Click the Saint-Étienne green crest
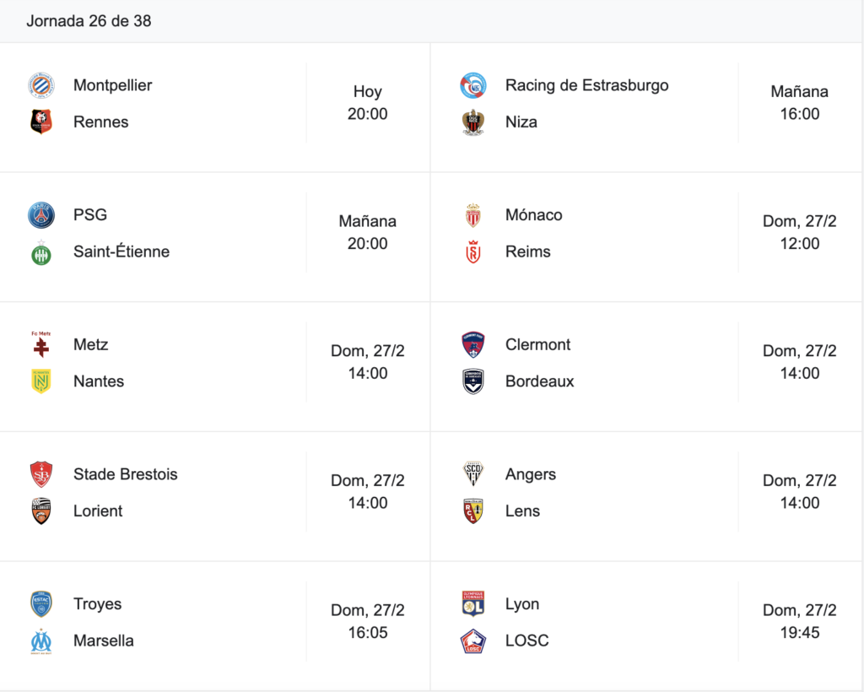The image size is (864, 692). coord(41,252)
